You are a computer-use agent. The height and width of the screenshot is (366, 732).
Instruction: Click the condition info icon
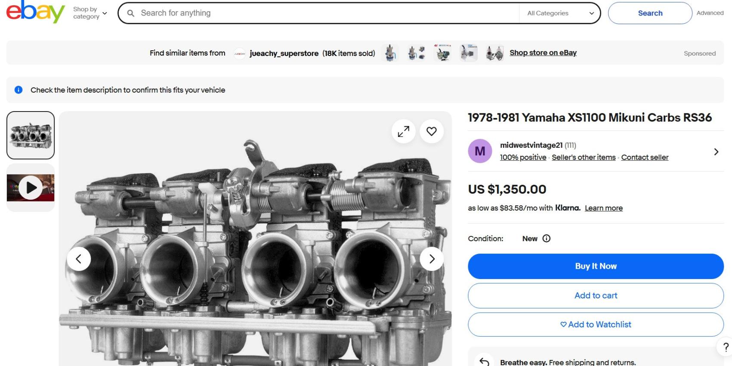(x=547, y=239)
